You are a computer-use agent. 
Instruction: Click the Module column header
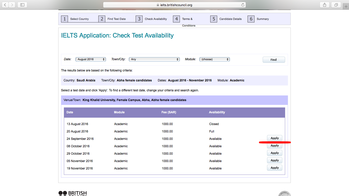(x=119, y=112)
